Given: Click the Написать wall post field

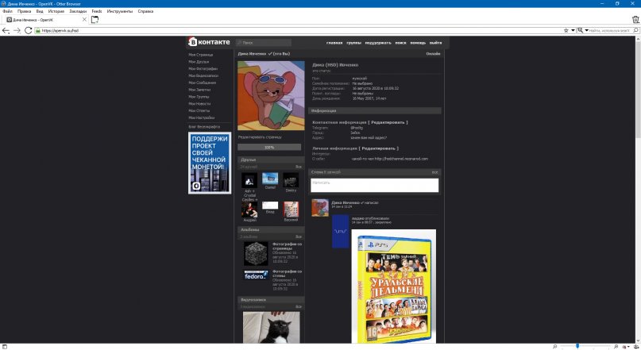Looking at the screenshot, I should [x=374, y=185].
